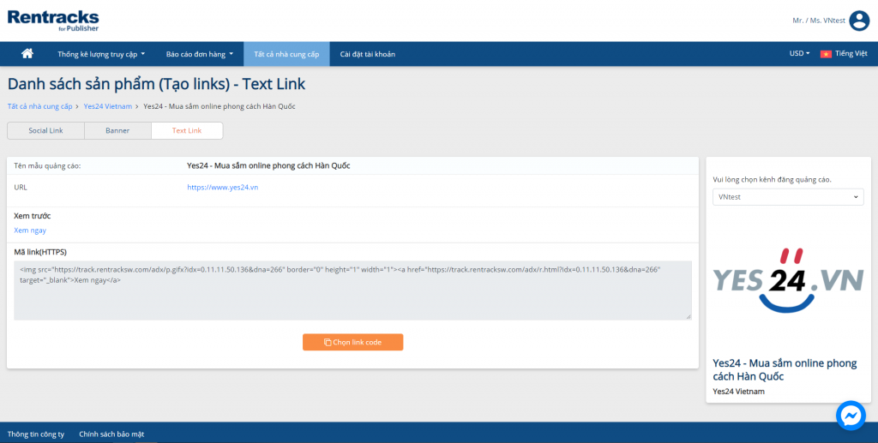
Task: Open Thông tin công ty footer link
Action: (36, 434)
